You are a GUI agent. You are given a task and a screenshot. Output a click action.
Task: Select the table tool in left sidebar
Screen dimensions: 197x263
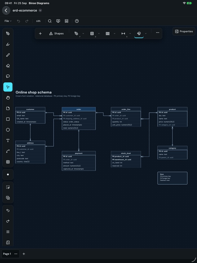coord(8,162)
